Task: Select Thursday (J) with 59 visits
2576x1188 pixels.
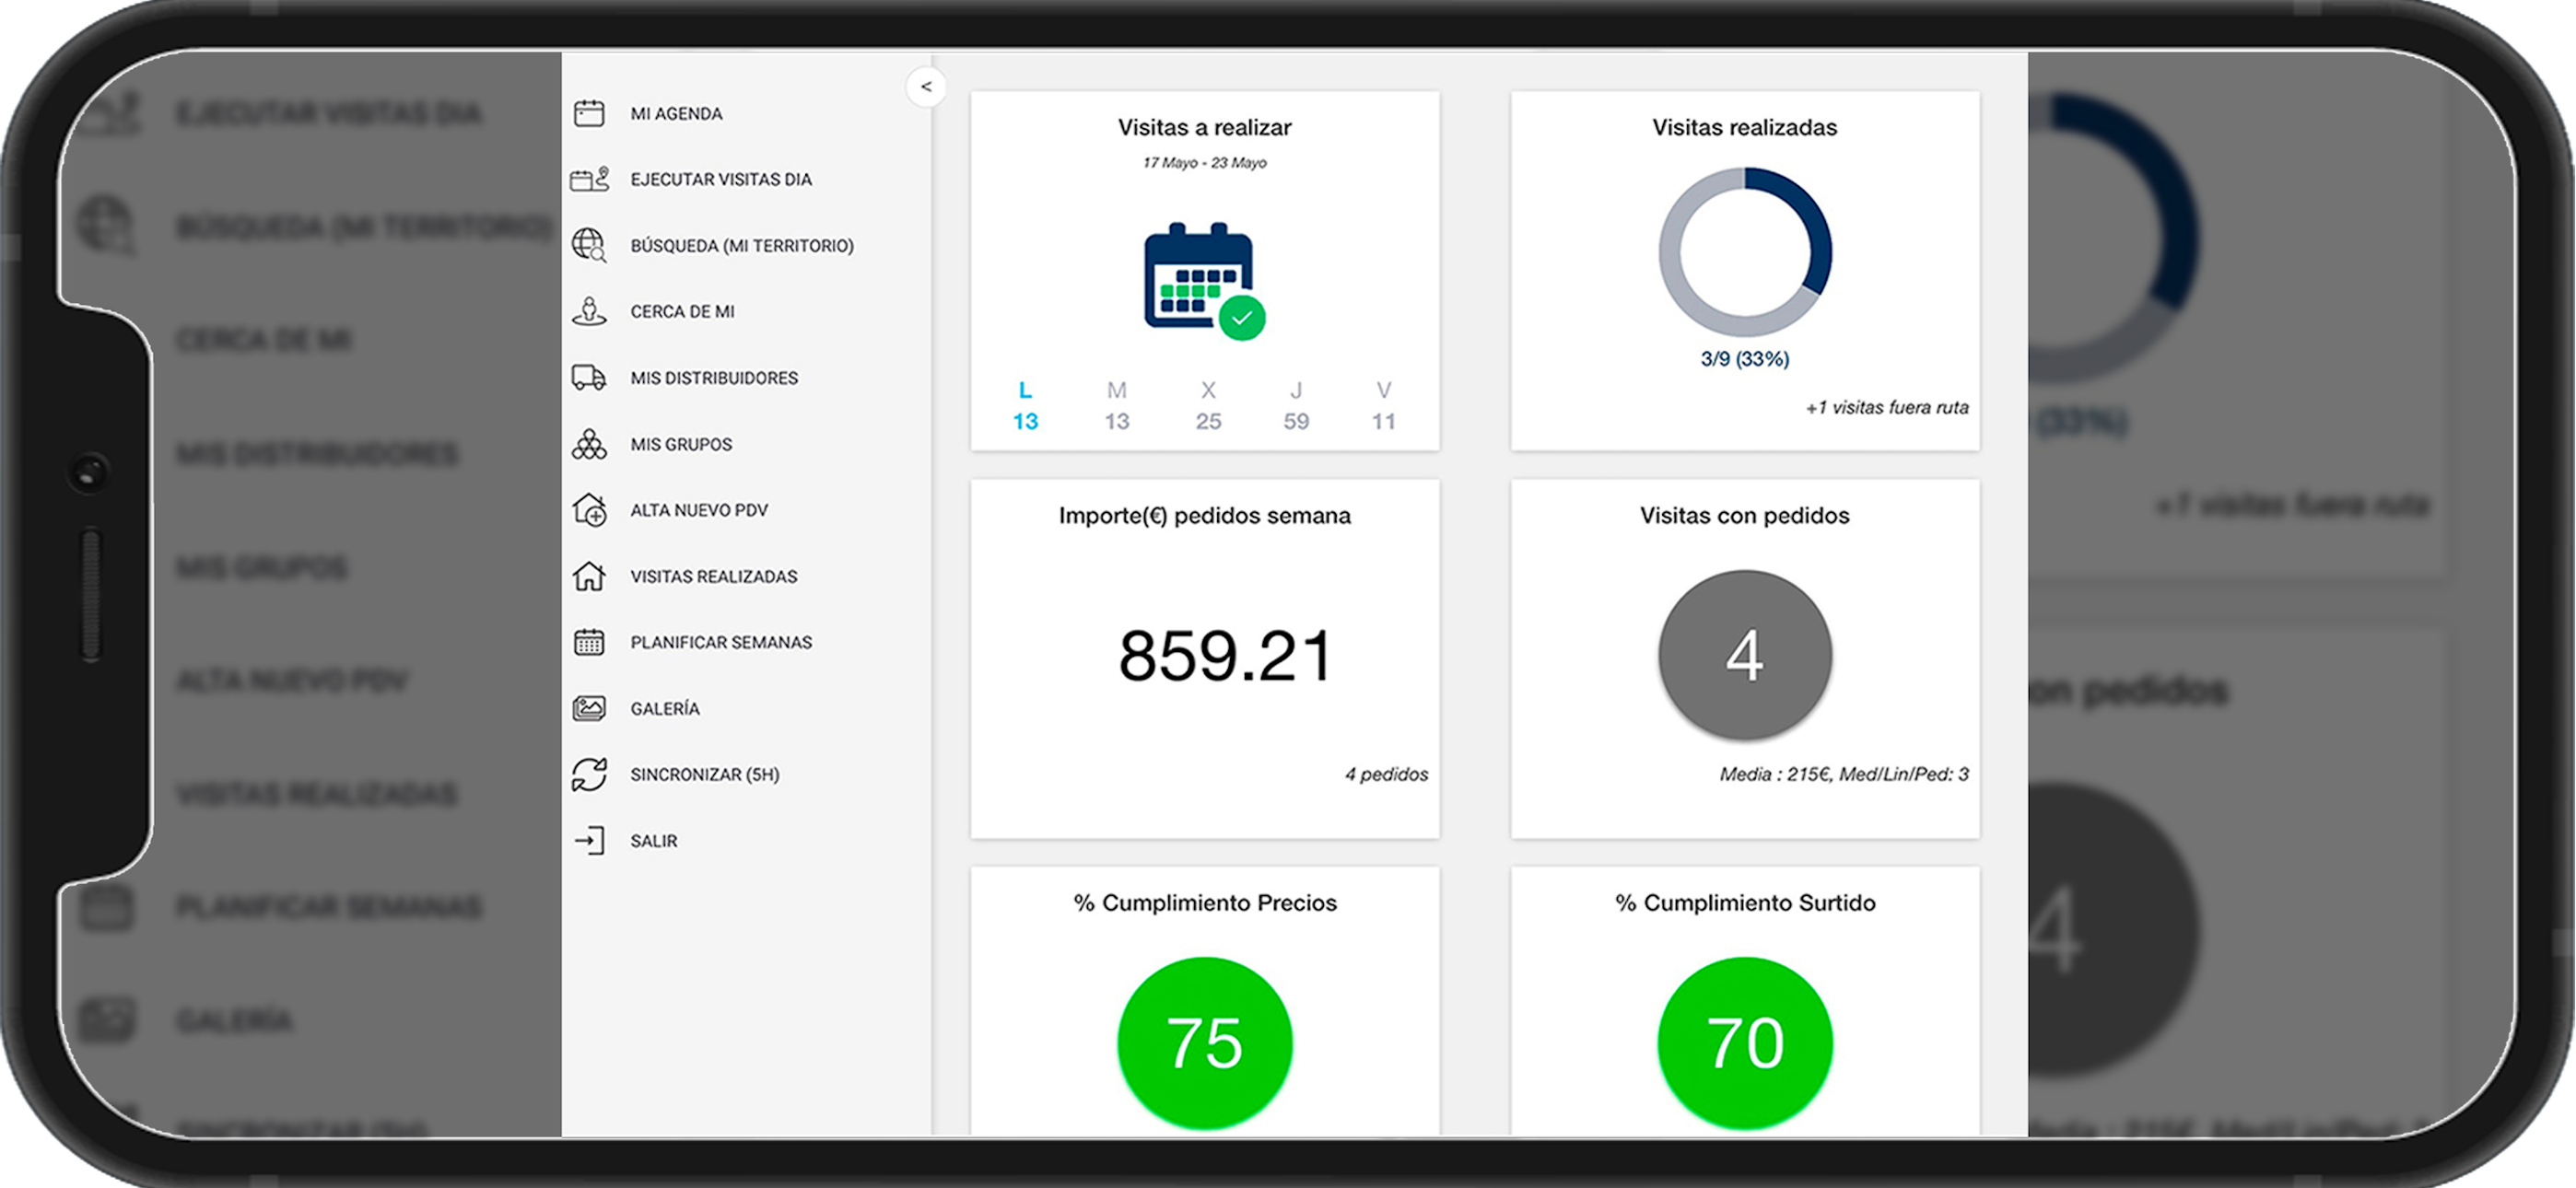Action: point(1296,406)
